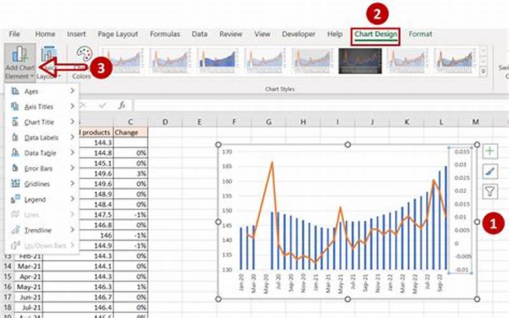Open the Change Colors palette
Viewport: 509px width, 318px height.
[83, 62]
